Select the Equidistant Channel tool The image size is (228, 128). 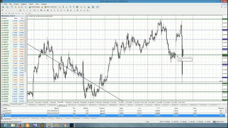pos(20,10)
